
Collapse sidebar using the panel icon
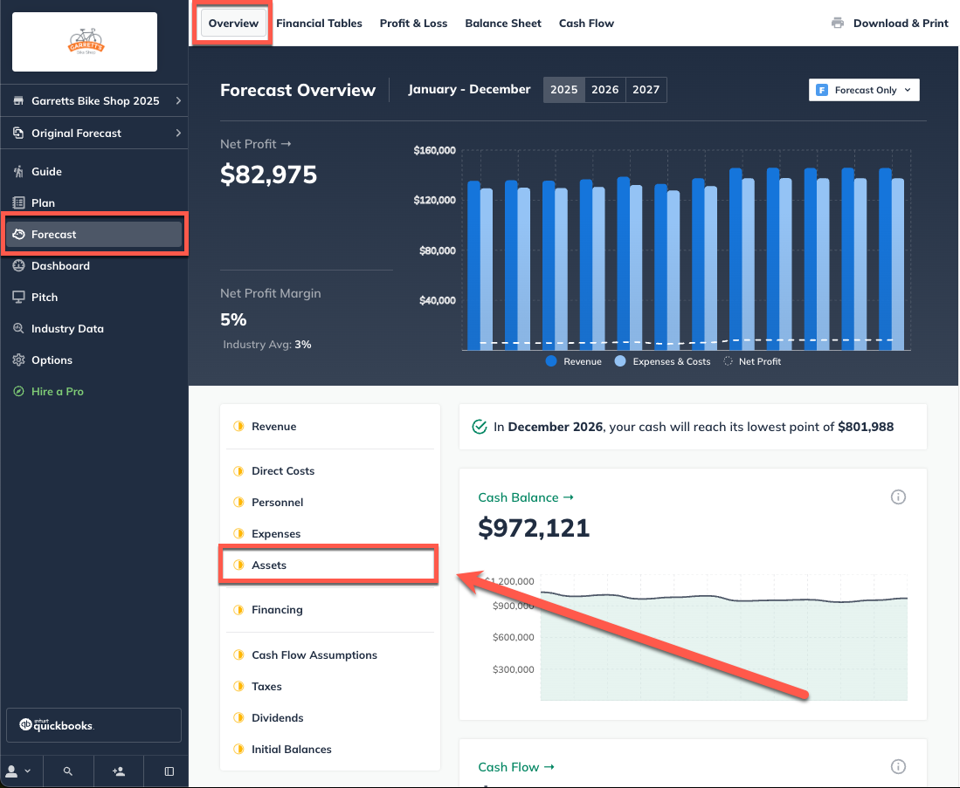tap(169, 771)
